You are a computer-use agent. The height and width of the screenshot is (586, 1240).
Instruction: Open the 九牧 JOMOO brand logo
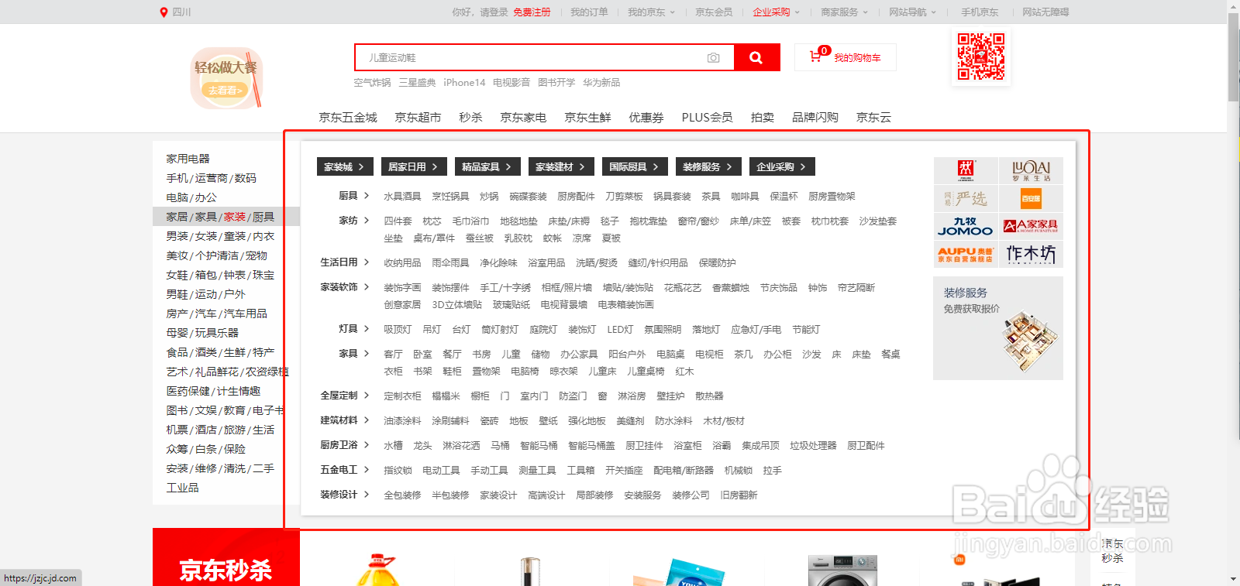(966, 226)
